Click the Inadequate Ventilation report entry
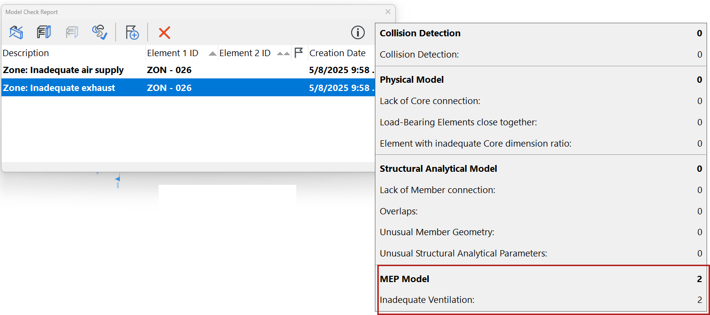The image size is (710, 315). click(427, 300)
